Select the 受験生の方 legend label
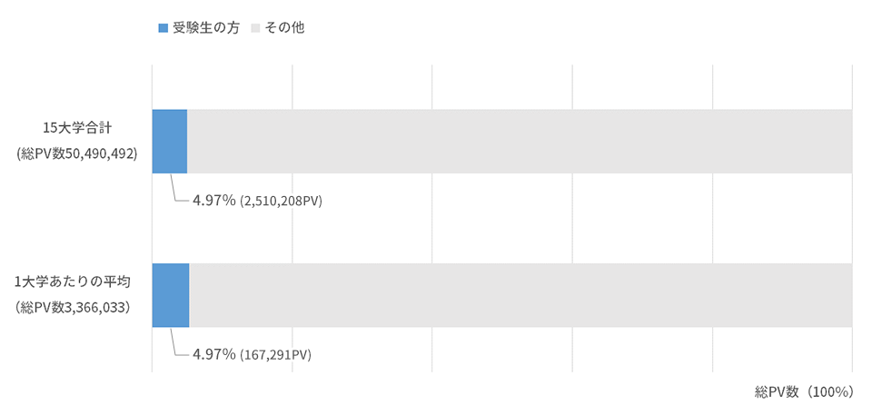This screenshot has width=872, height=415. [x=206, y=28]
